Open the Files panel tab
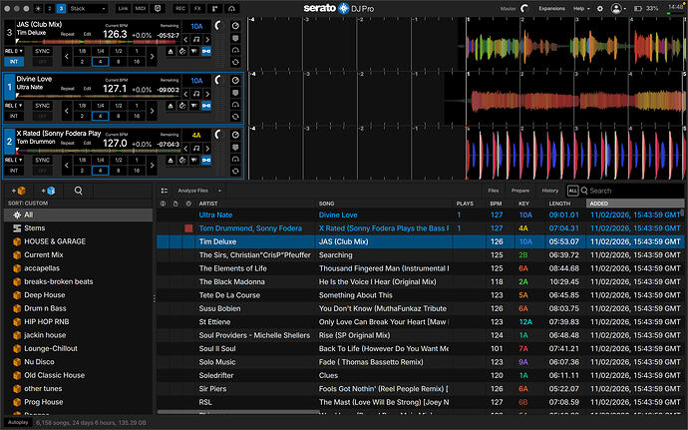The height and width of the screenshot is (430, 688). [494, 191]
